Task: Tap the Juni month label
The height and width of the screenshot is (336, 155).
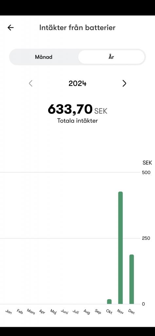Action: click(65, 312)
